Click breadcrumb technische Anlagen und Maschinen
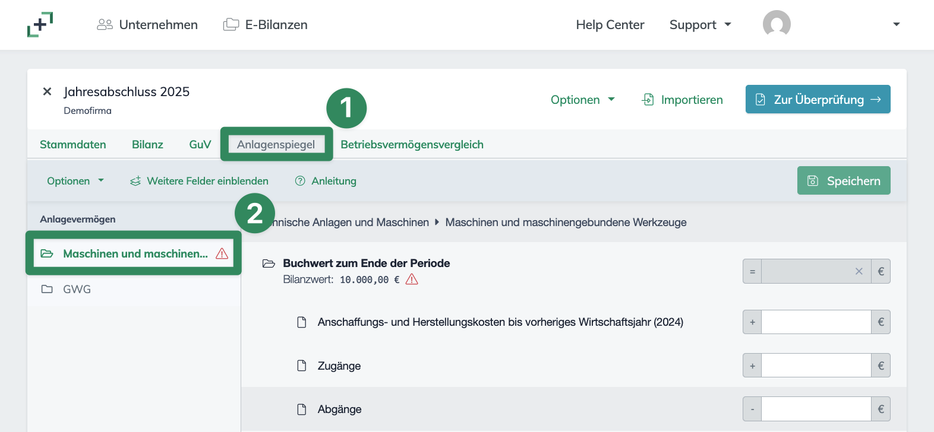This screenshot has height=432, width=934. click(352, 223)
